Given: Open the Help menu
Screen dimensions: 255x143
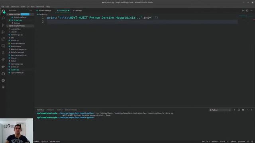Looking at the screenshot, I should pos(48,7).
